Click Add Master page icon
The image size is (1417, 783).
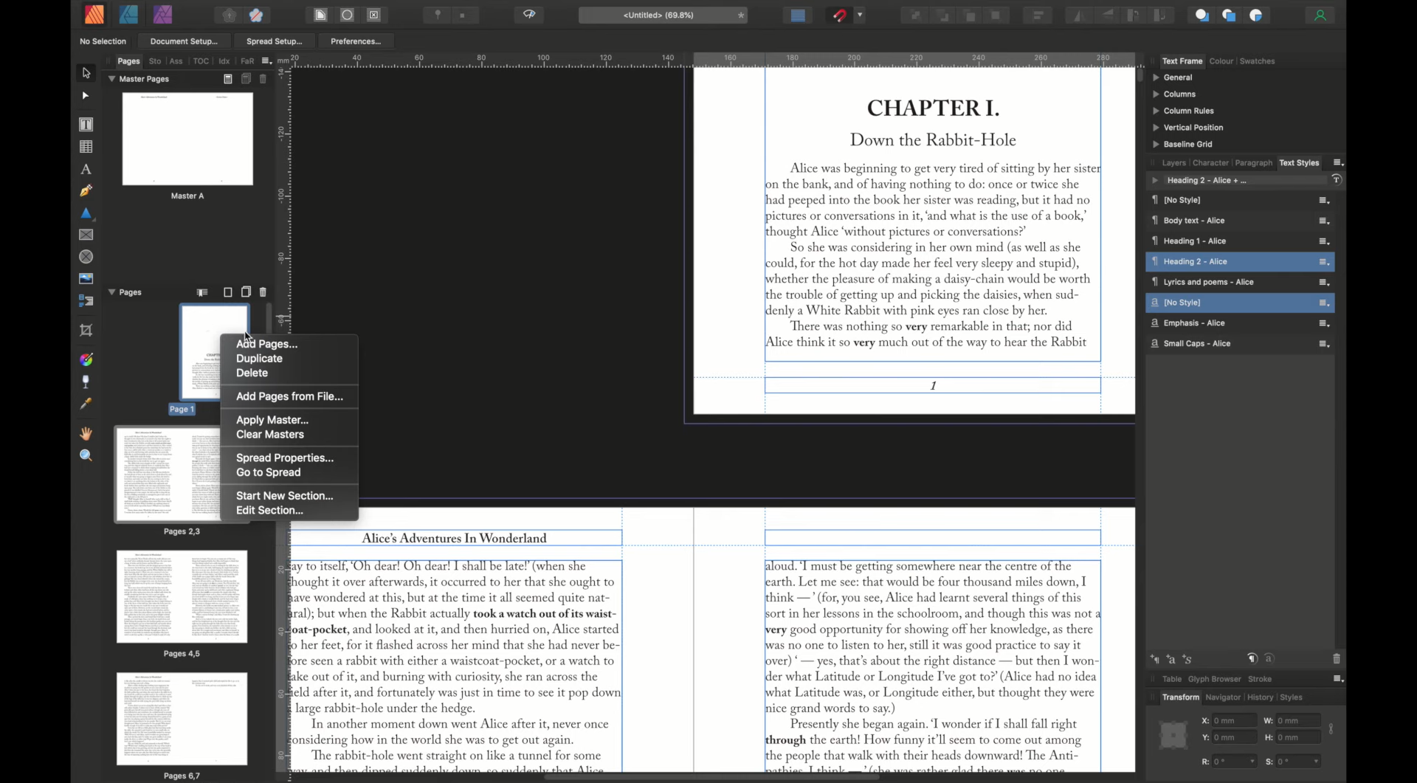pos(228,79)
